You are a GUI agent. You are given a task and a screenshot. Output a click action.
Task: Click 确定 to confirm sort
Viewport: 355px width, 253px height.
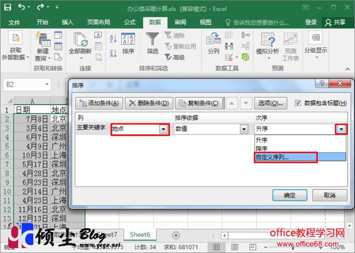[x=290, y=195]
